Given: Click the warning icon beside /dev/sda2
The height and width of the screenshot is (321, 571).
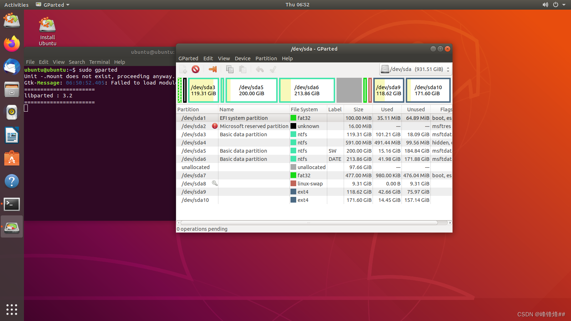Looking at the screenshot, I should pos(214,126).
